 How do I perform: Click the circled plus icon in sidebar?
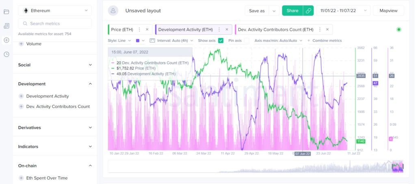tap(6, 40)
